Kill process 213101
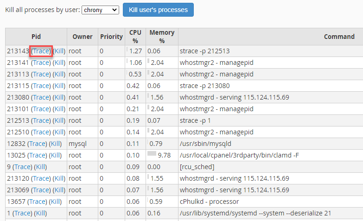The height and width of the screenshot is (221, 363). coord(59,109)
